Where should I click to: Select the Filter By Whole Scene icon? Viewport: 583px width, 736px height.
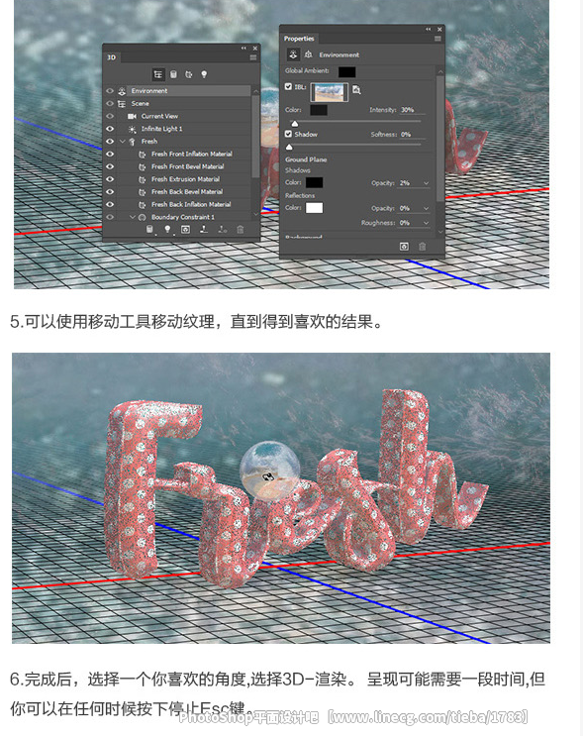pos(158,74)
